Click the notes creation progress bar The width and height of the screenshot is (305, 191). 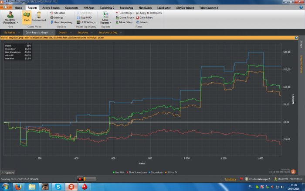tap(89, 179)
